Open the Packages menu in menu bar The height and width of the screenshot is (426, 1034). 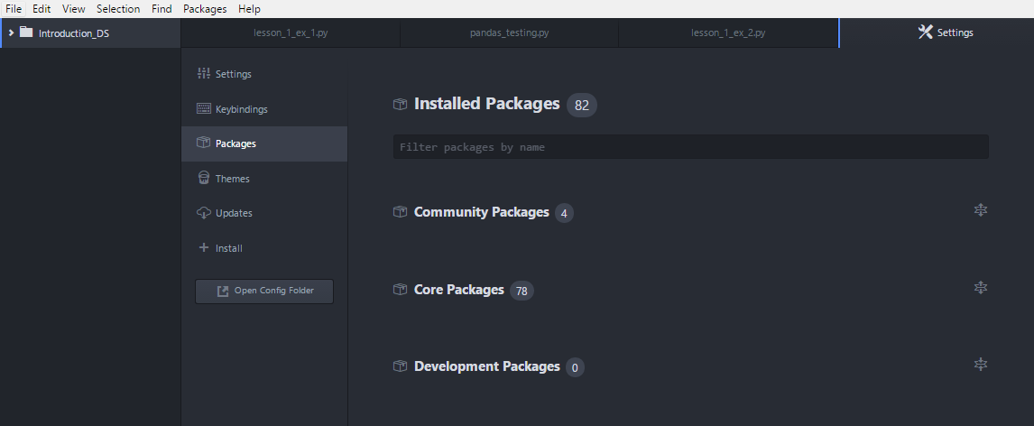(204, 9)
